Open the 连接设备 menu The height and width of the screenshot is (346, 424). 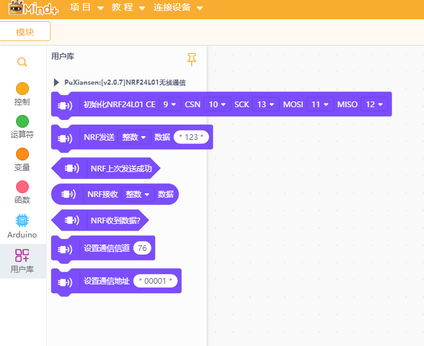tap(178, 7)
